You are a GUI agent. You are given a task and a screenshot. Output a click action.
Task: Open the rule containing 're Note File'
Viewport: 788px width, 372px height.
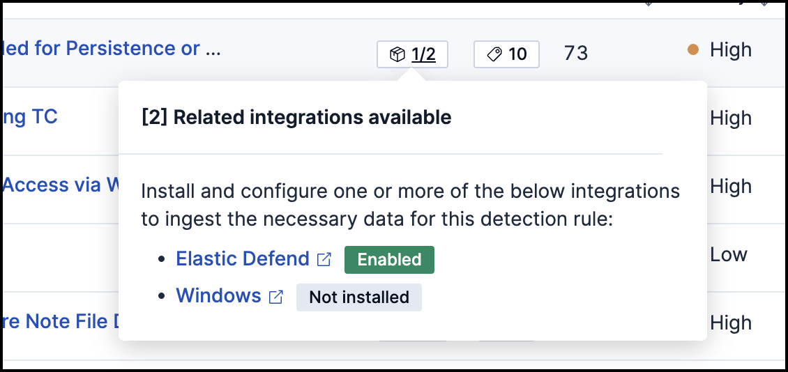[56, 321]
